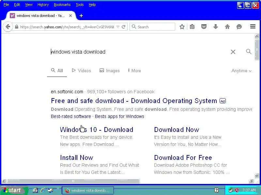The width and height of the screenshot is (261, 195).
Task: Click the Firefox taskbar button
Action: 88,190
